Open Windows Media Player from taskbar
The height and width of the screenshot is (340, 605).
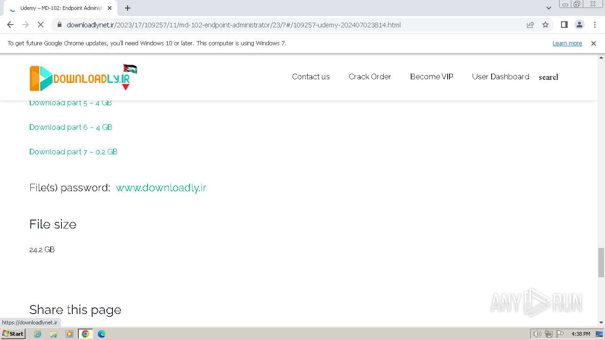pos(69,334)
